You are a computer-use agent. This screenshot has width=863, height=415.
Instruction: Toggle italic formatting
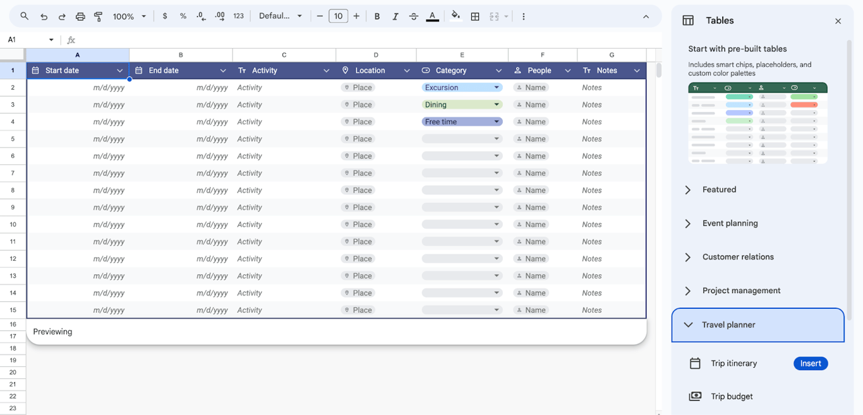click(x=395, y=16)
